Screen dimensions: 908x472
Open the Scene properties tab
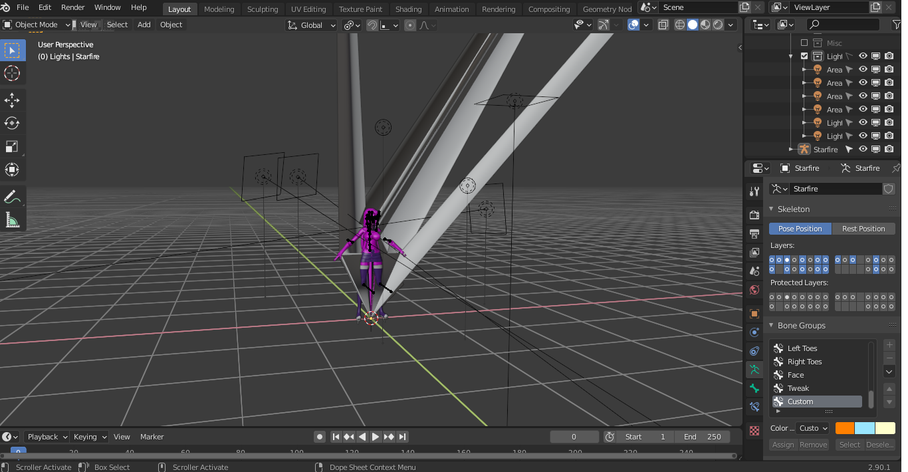tap(754, 271)
